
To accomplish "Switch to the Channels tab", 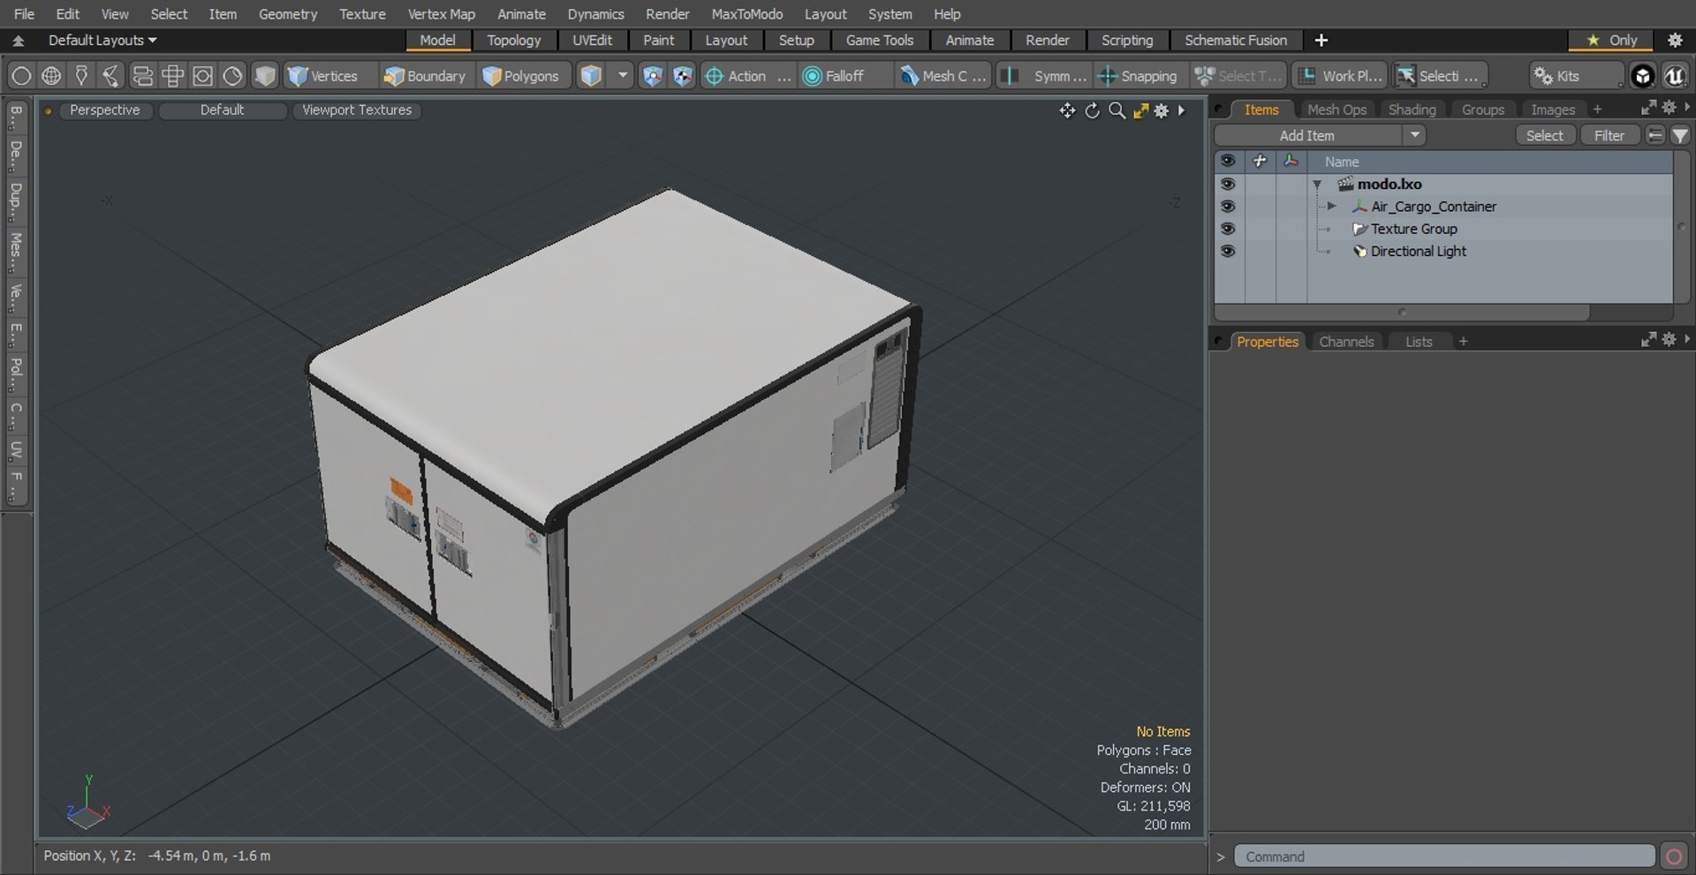I will [x=1345, y=342].
